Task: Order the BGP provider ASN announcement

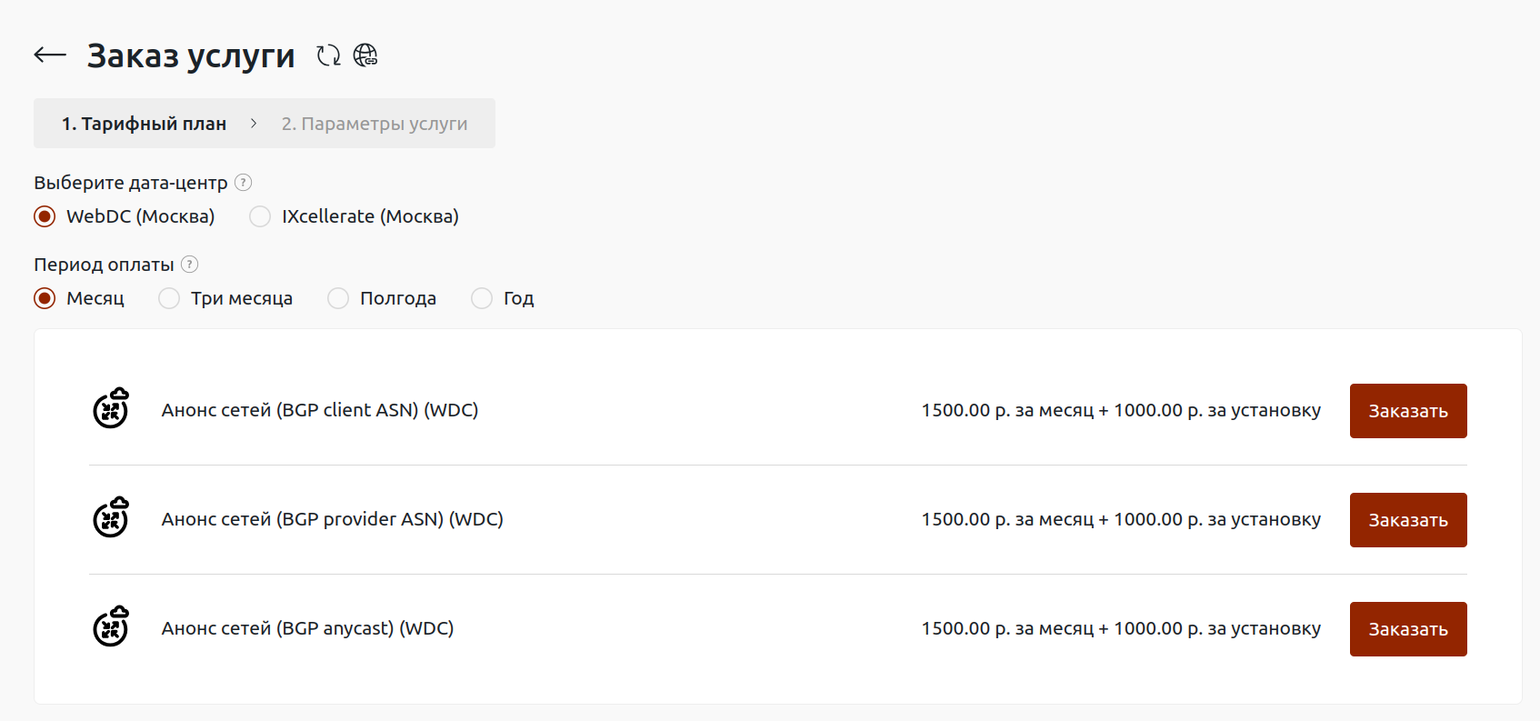Action: 1407,520
